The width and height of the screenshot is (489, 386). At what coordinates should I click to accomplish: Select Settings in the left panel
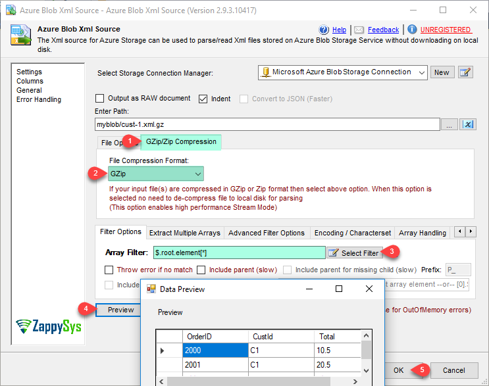coord(30,72)
